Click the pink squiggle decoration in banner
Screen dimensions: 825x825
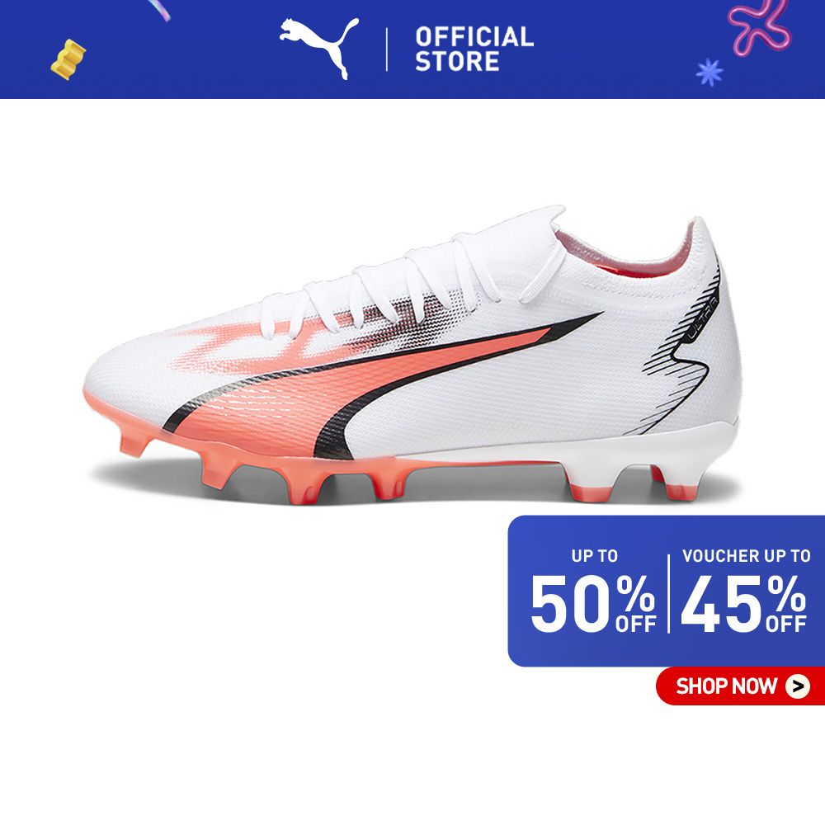point(759,26)
